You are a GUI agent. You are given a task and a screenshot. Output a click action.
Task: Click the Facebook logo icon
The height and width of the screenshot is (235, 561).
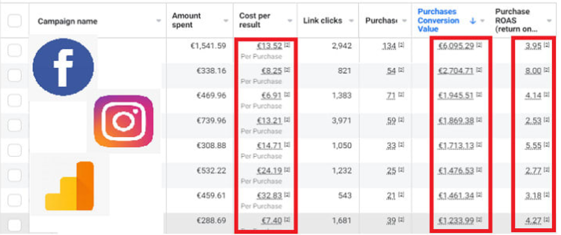[x=63, y=67]
